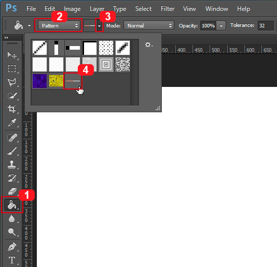
Task: Click the pattern picker resize grip
Action: pos(158,108)
